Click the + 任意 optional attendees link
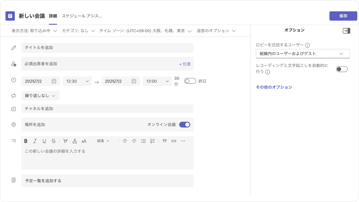 tap(185, 64)
